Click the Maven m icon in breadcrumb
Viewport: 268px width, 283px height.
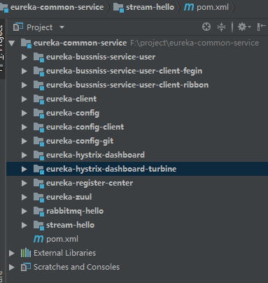coord(189,7)
